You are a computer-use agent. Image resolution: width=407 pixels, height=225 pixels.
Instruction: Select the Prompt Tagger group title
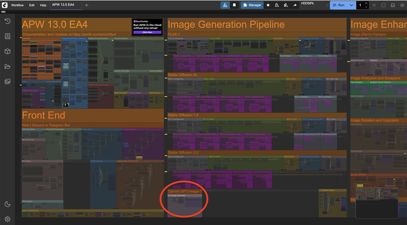click(135, 93)
